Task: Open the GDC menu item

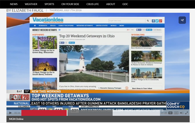Action: coord(125,4)
